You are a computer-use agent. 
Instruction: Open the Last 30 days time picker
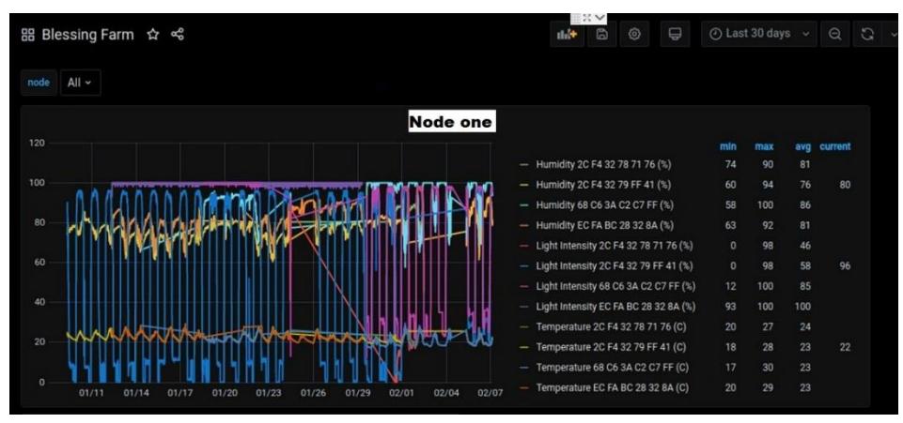click(x=758, y=35)
